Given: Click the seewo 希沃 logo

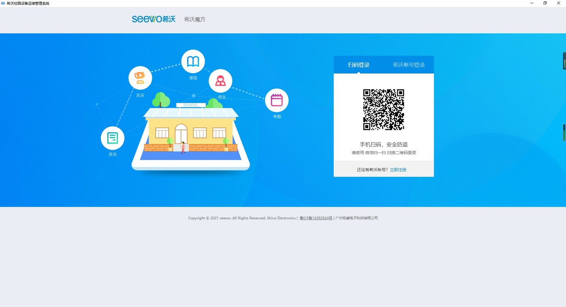Looking at the screenshot, I should click(154, 19).
